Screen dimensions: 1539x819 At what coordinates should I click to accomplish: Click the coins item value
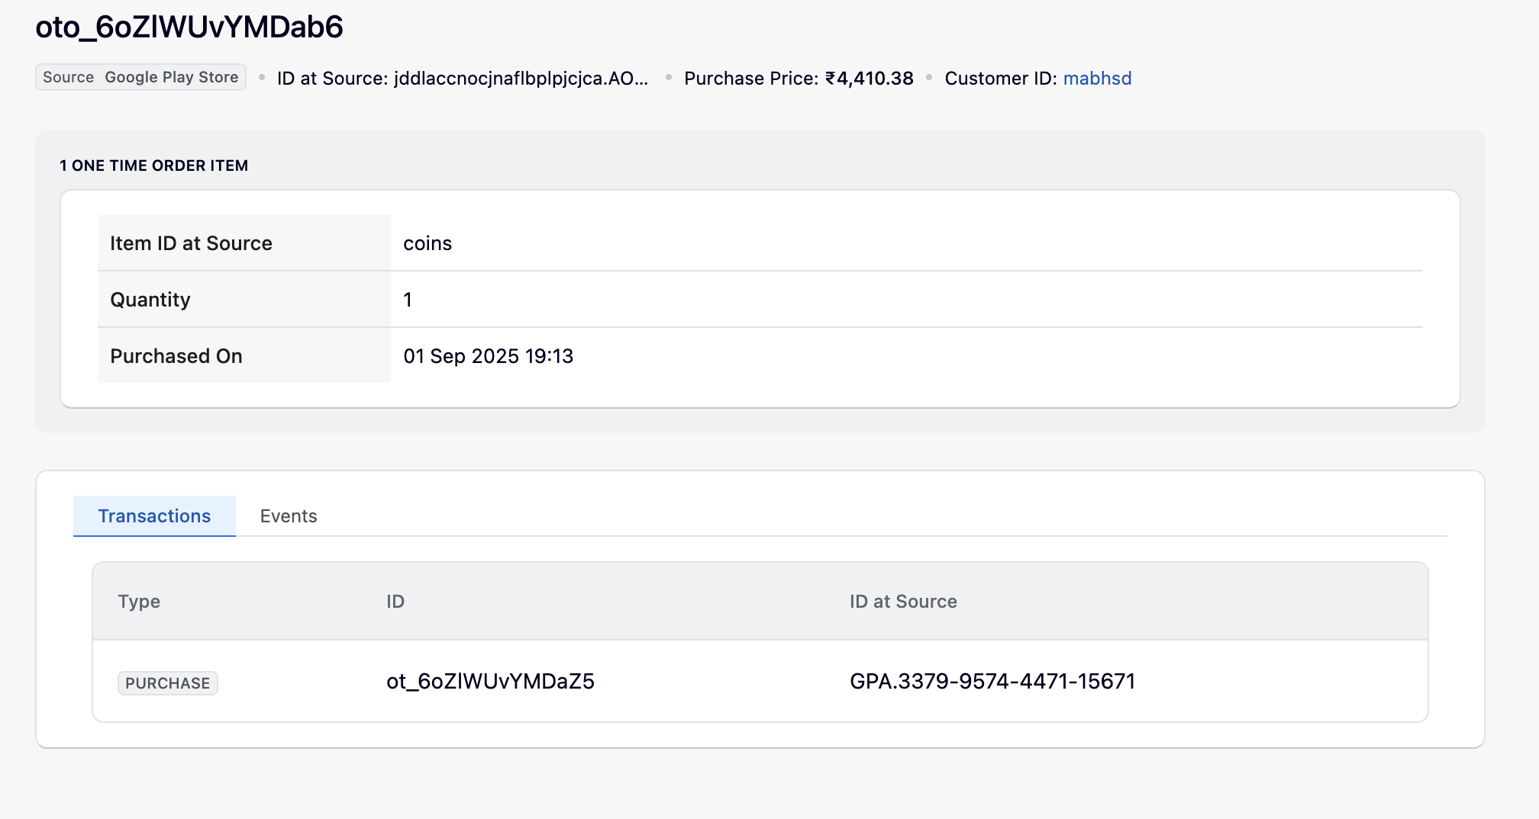[427, 243]
